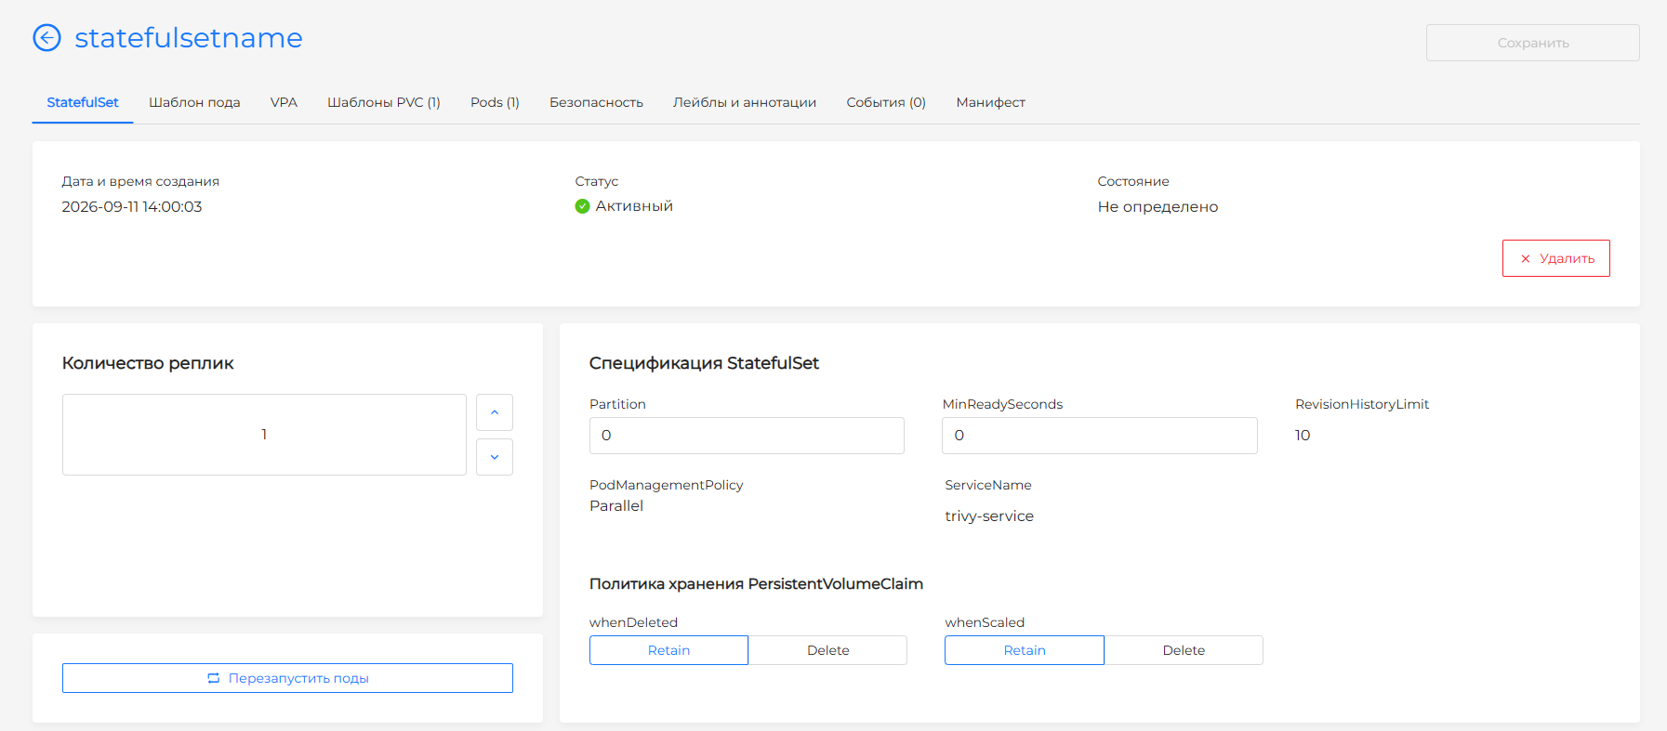Open the VPA tab
1667x731 pixels.
pos(284,102)
